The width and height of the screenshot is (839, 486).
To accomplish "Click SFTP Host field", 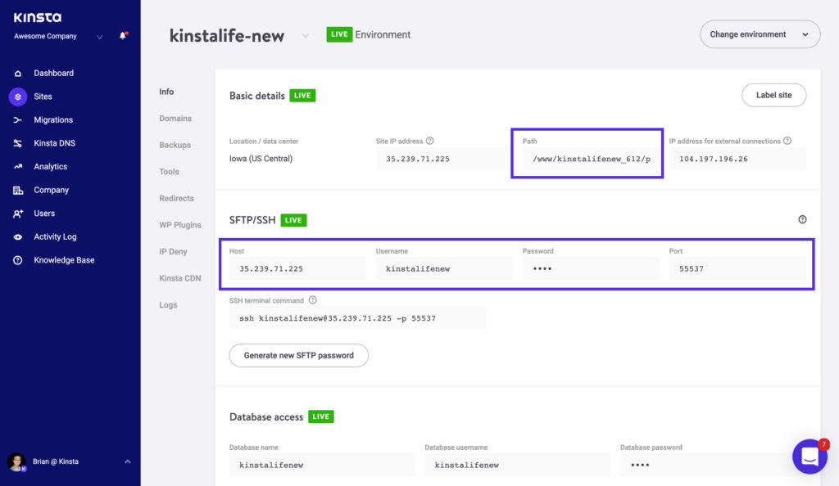I will (297, 269).
